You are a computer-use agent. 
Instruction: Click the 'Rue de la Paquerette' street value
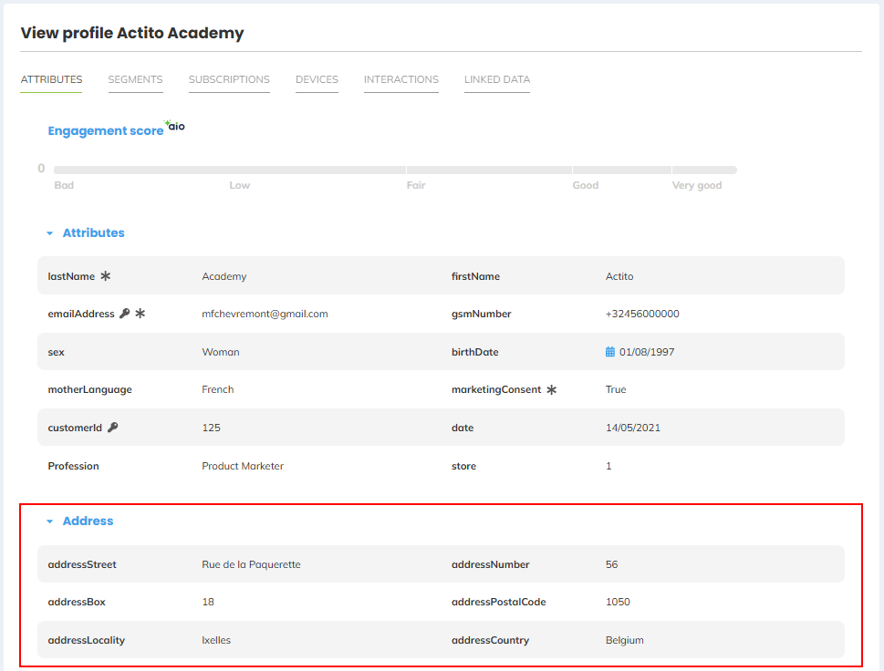pos(251,564)
